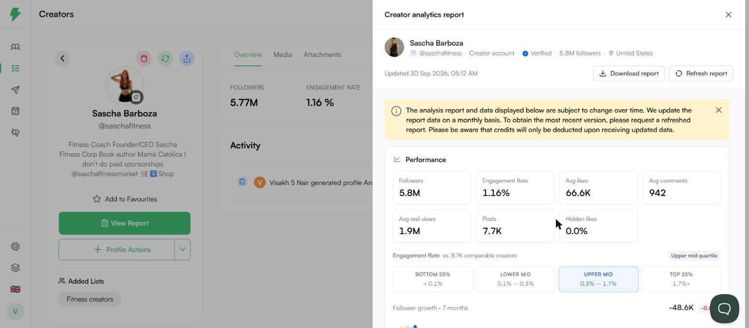
Task: Click the Profile Actions button
Action: pos(117,250)
